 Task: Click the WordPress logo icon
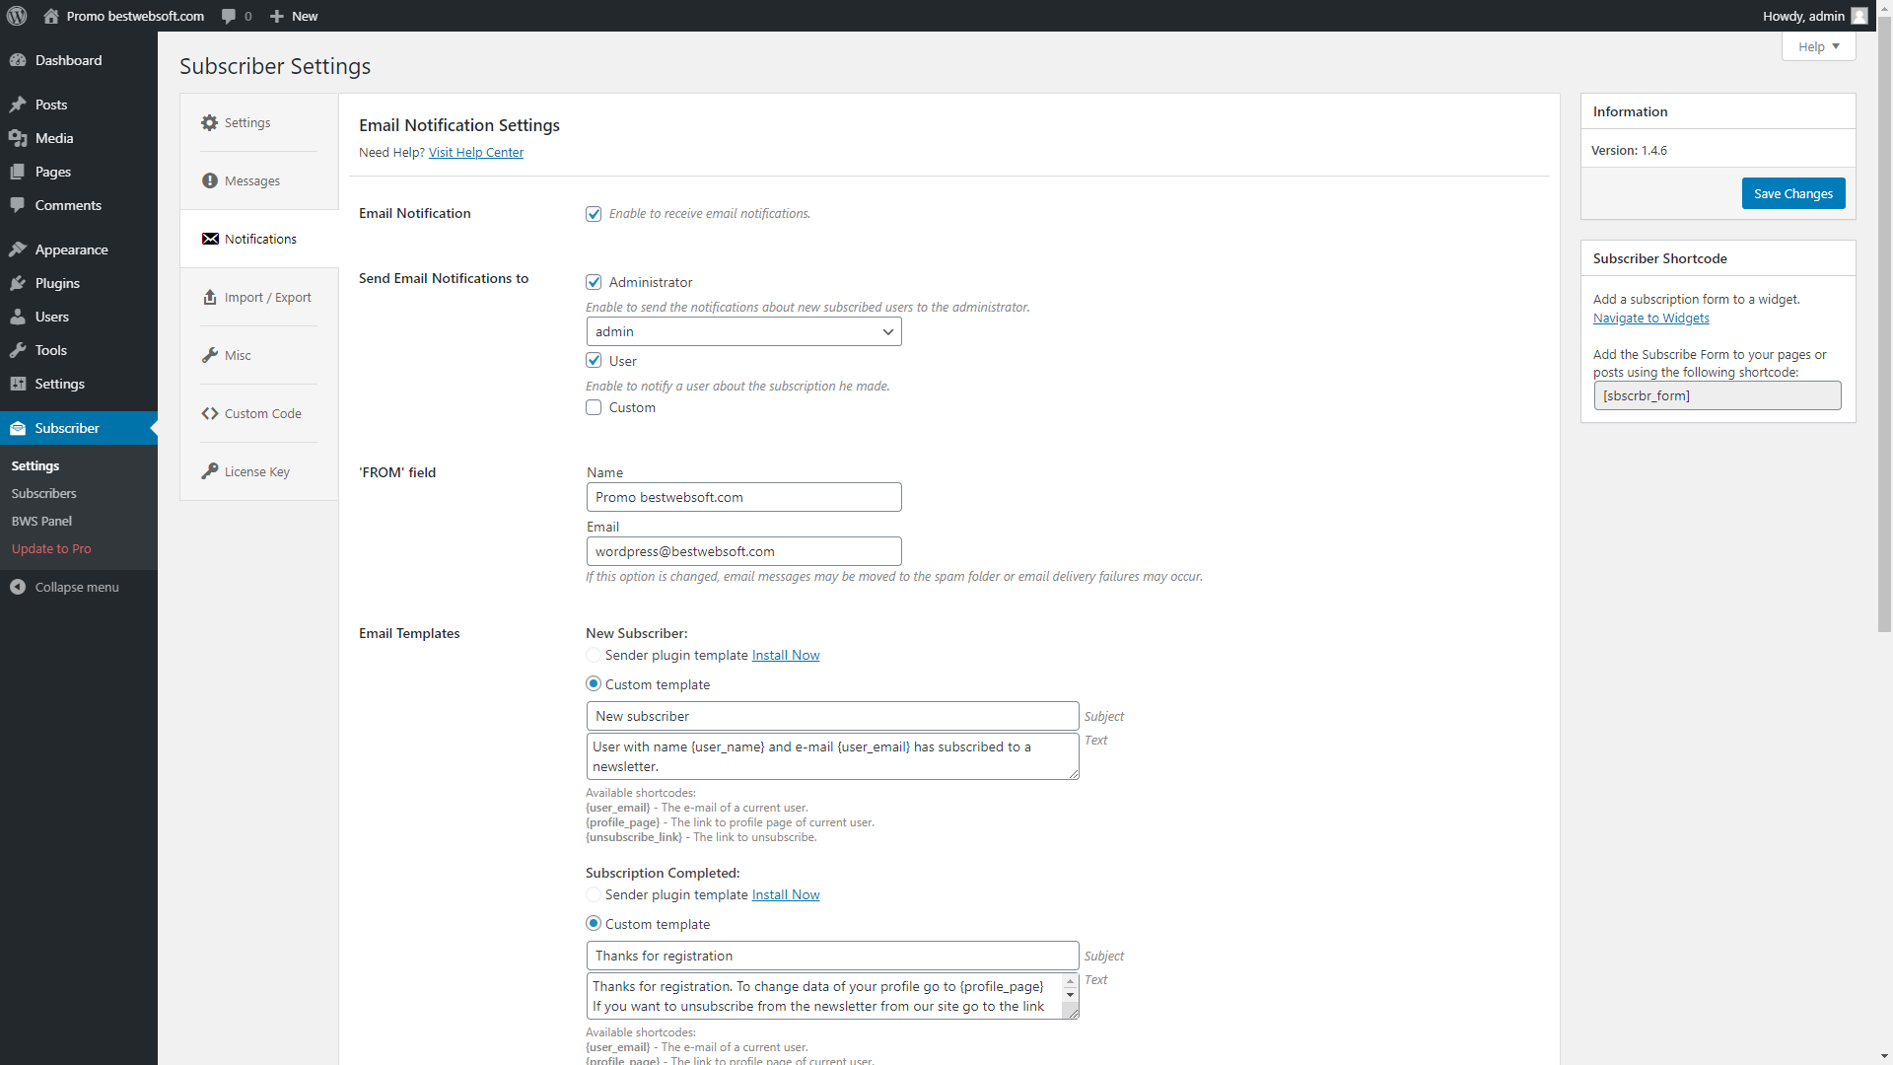(x=17, y=16)
